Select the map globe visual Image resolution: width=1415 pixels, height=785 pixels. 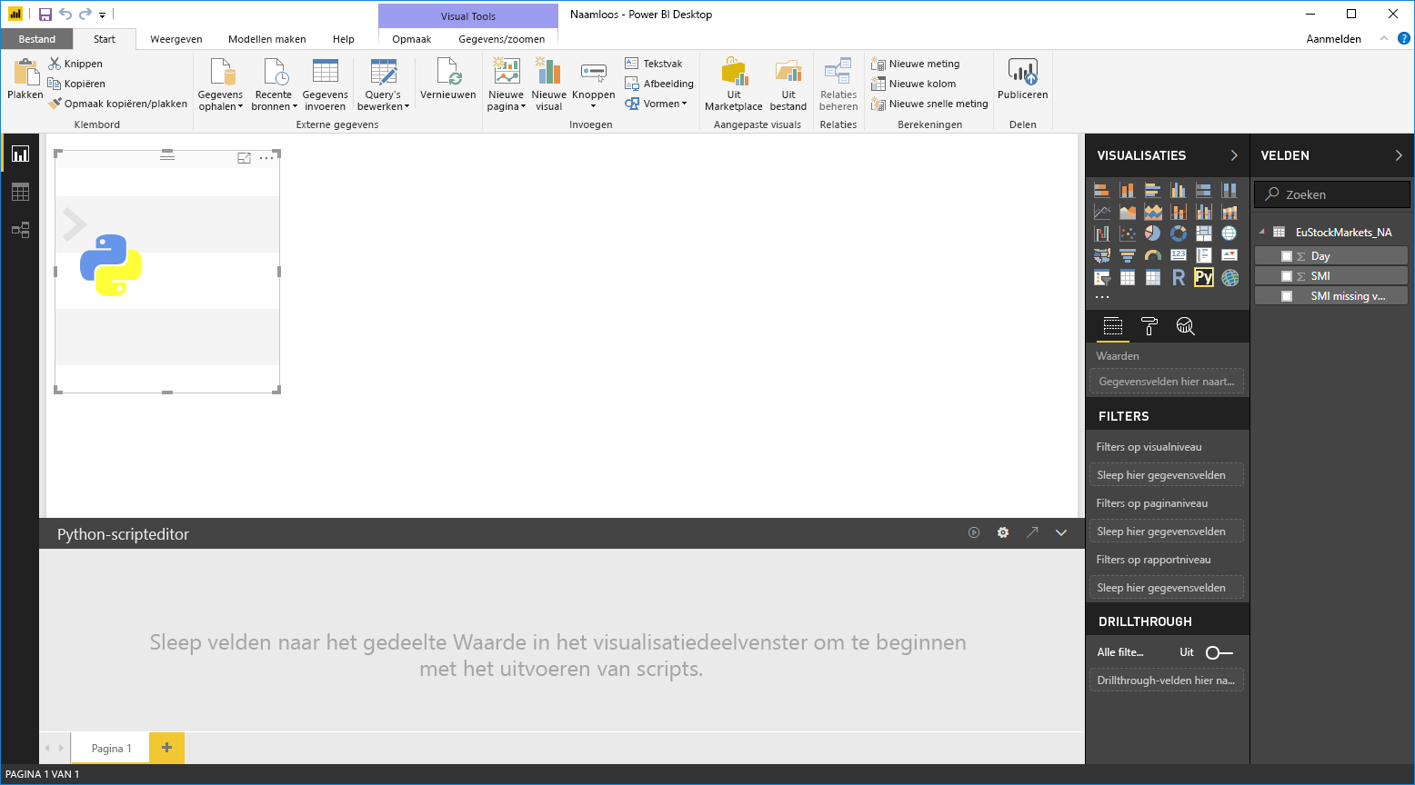1229,233
